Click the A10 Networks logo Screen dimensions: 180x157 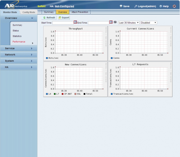click(16, 5)
